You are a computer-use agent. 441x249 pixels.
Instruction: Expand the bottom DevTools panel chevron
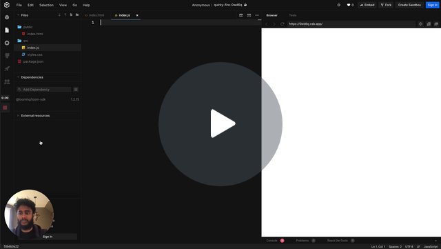[436, 241]
